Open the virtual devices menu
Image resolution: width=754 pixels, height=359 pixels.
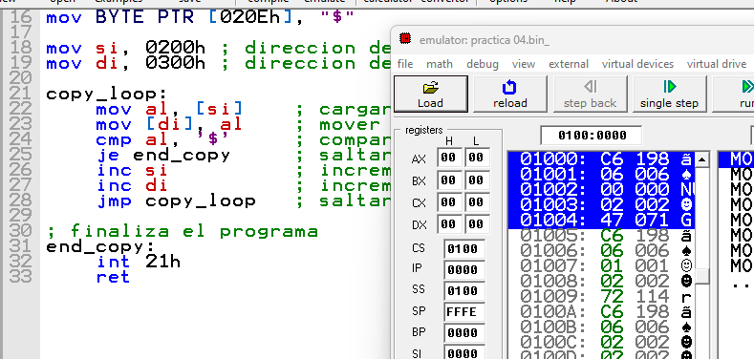point(637,64)
